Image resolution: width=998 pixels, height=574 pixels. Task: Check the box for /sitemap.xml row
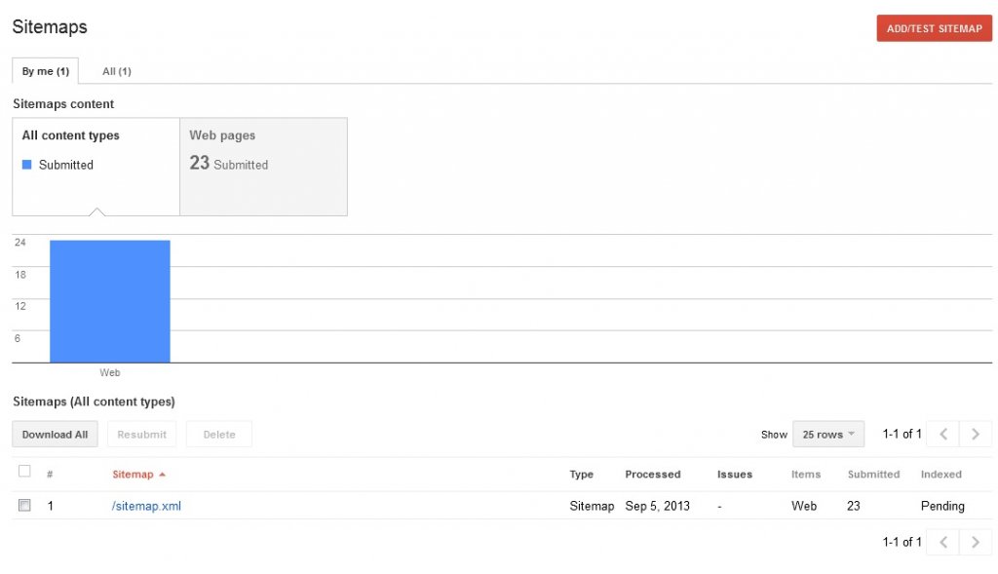[24, 506]
